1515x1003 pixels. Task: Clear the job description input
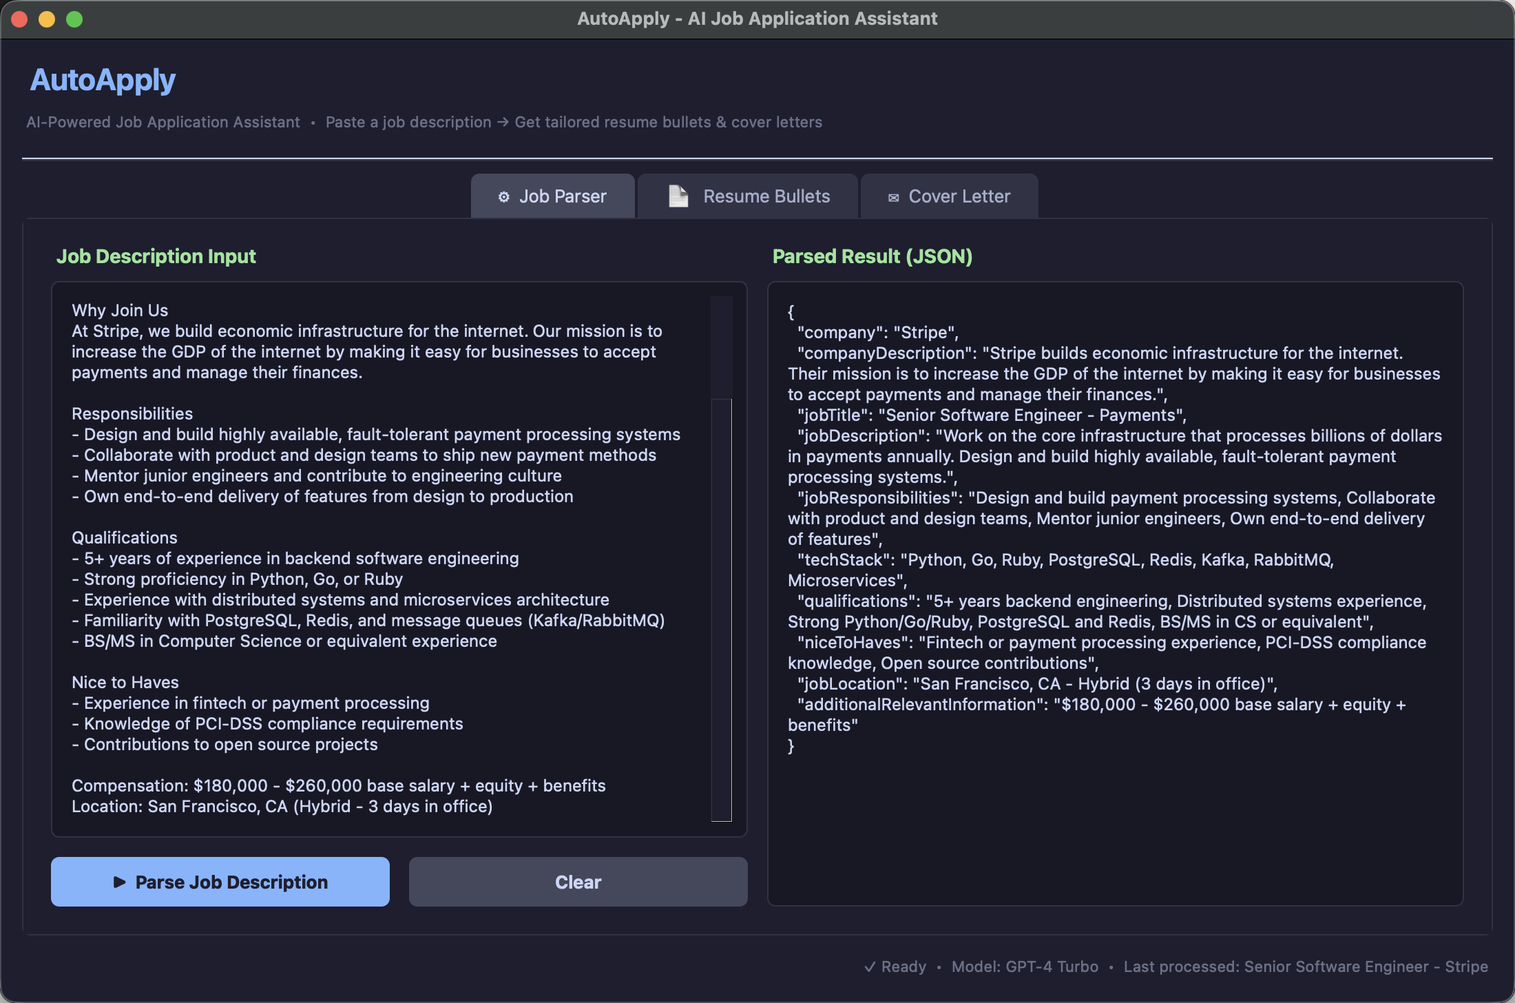578,882
